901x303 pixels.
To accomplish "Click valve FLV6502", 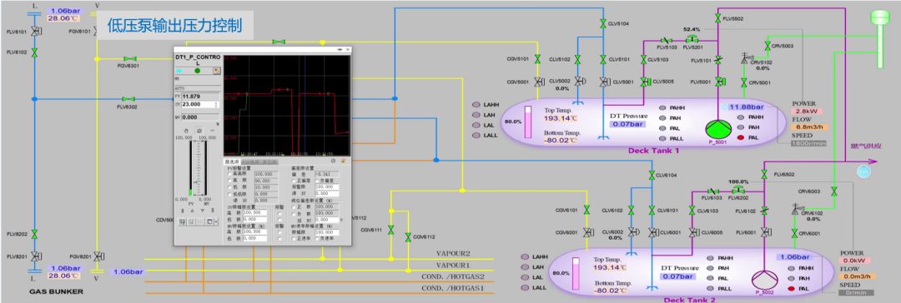I will pos(764,174).
